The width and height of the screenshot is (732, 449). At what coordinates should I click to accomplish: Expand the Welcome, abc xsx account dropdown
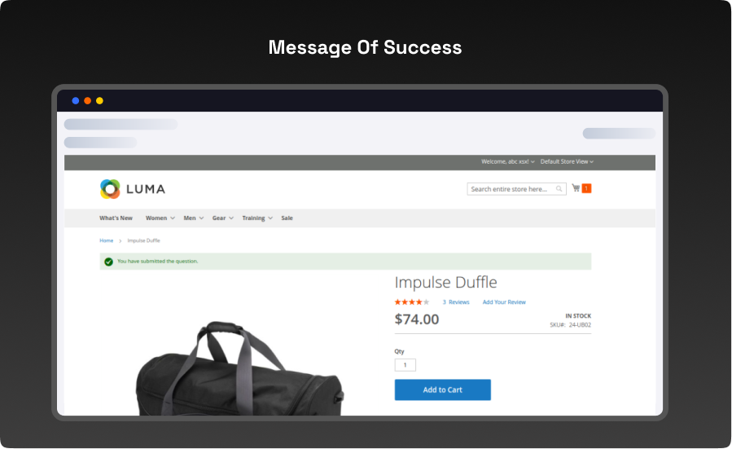508,161
